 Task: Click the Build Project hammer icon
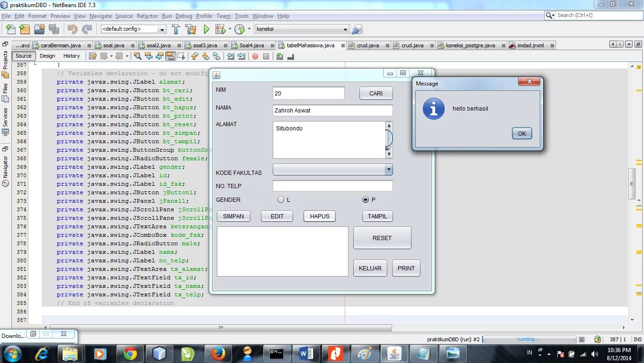pyautogui.click(x=176, y=29)
